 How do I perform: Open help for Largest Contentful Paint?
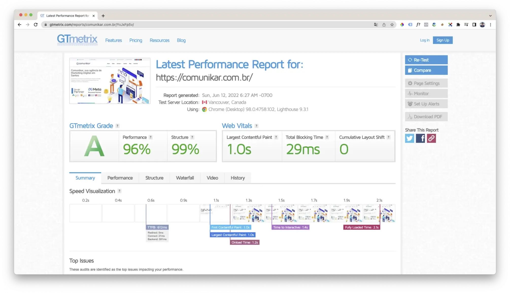pyautogui.click(x=276, y=137)
